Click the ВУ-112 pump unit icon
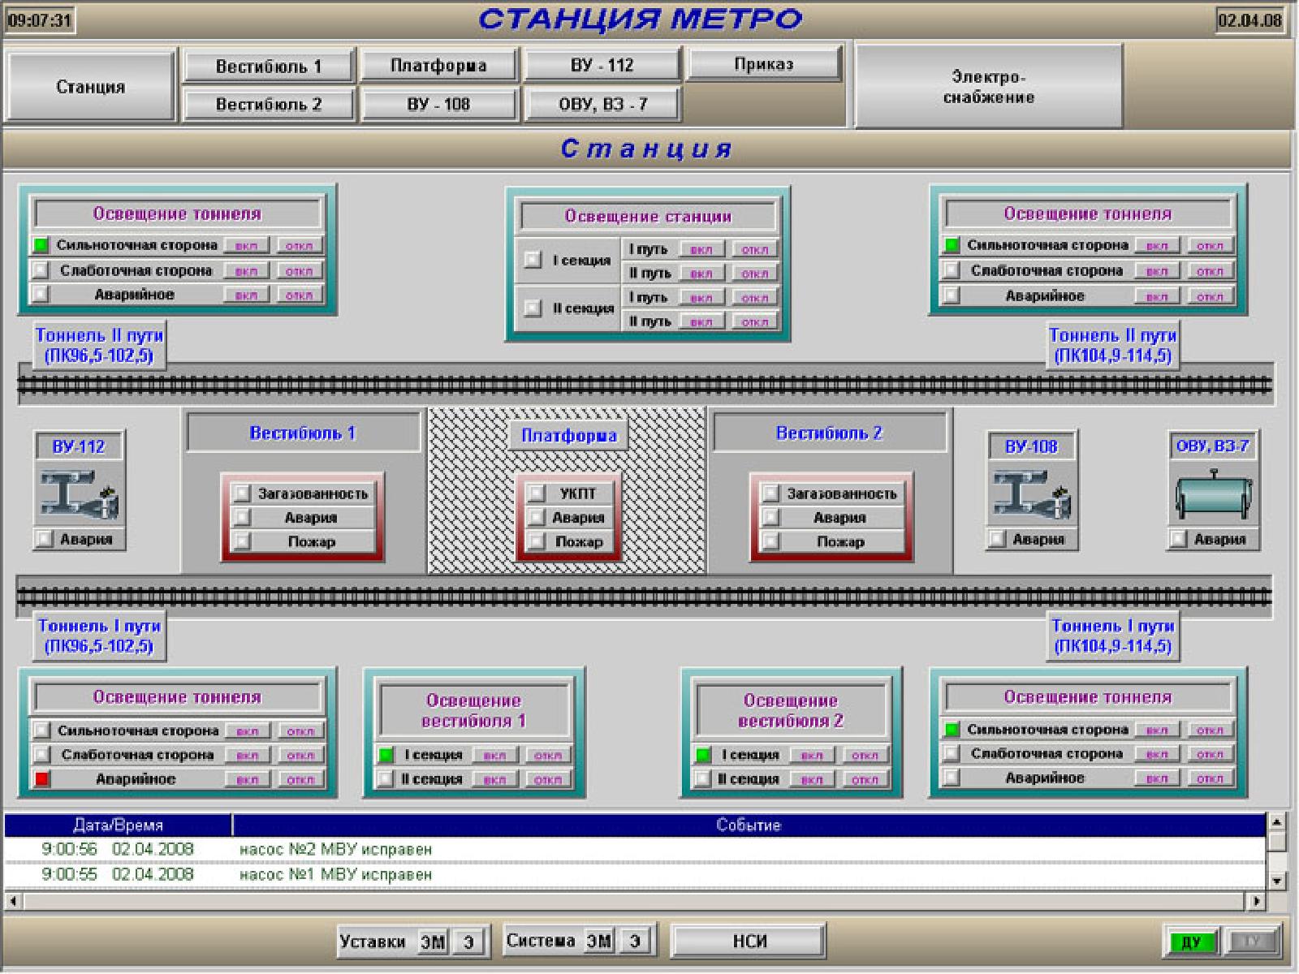Image resolution: width=1299 pixels, height=974 pixels. click(79, 494)
